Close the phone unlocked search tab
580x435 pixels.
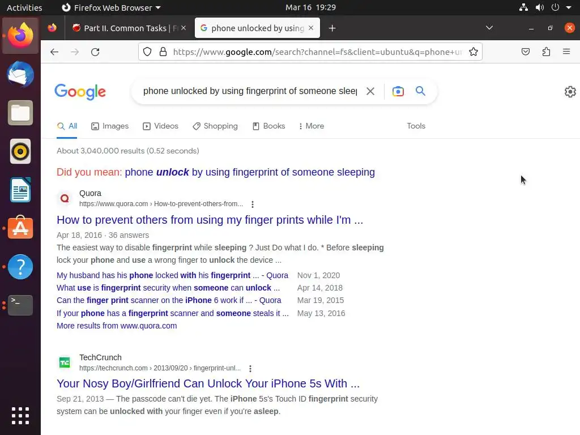[311, 28]
